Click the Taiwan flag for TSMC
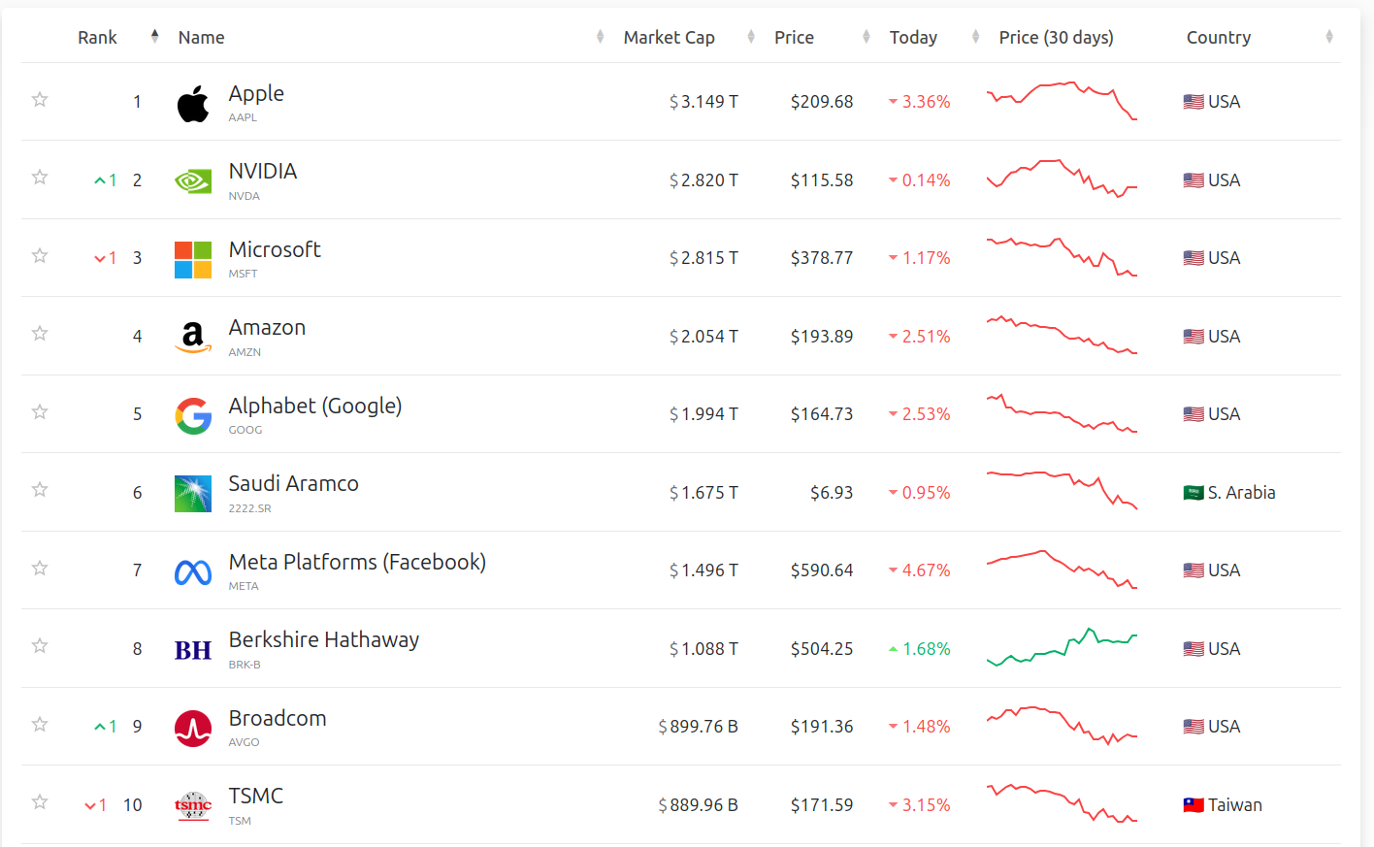The height and width of the screenshot is (847, 1374). [1193, 805]
